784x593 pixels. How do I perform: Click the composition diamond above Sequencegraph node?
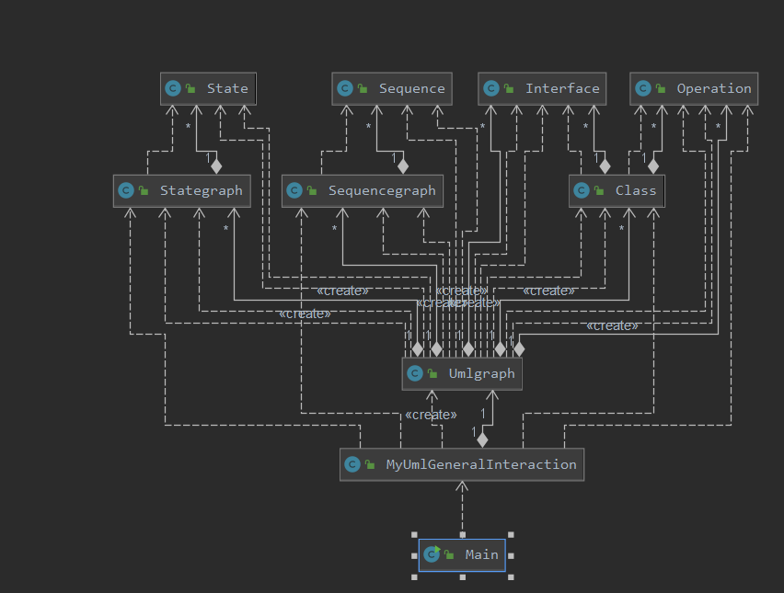403,166
